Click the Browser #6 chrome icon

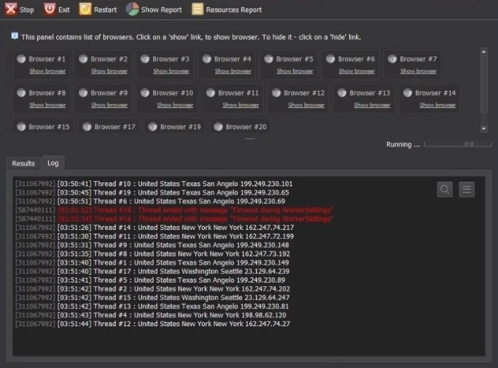[331, 59]
